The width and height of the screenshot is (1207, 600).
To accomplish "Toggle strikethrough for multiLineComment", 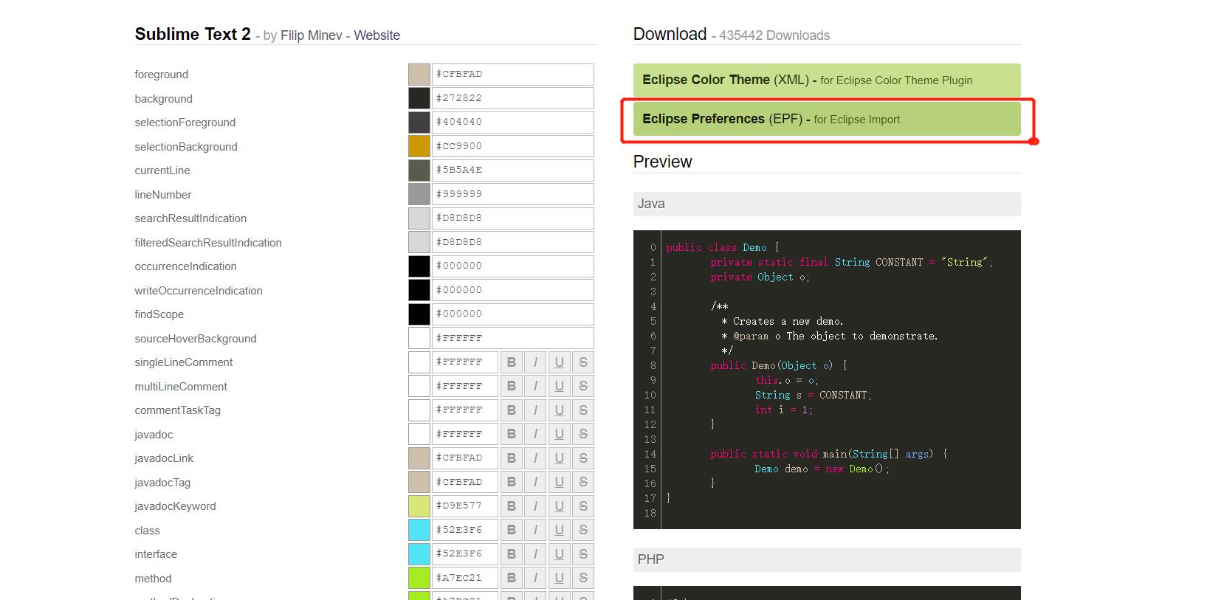I will pos(583,386).
